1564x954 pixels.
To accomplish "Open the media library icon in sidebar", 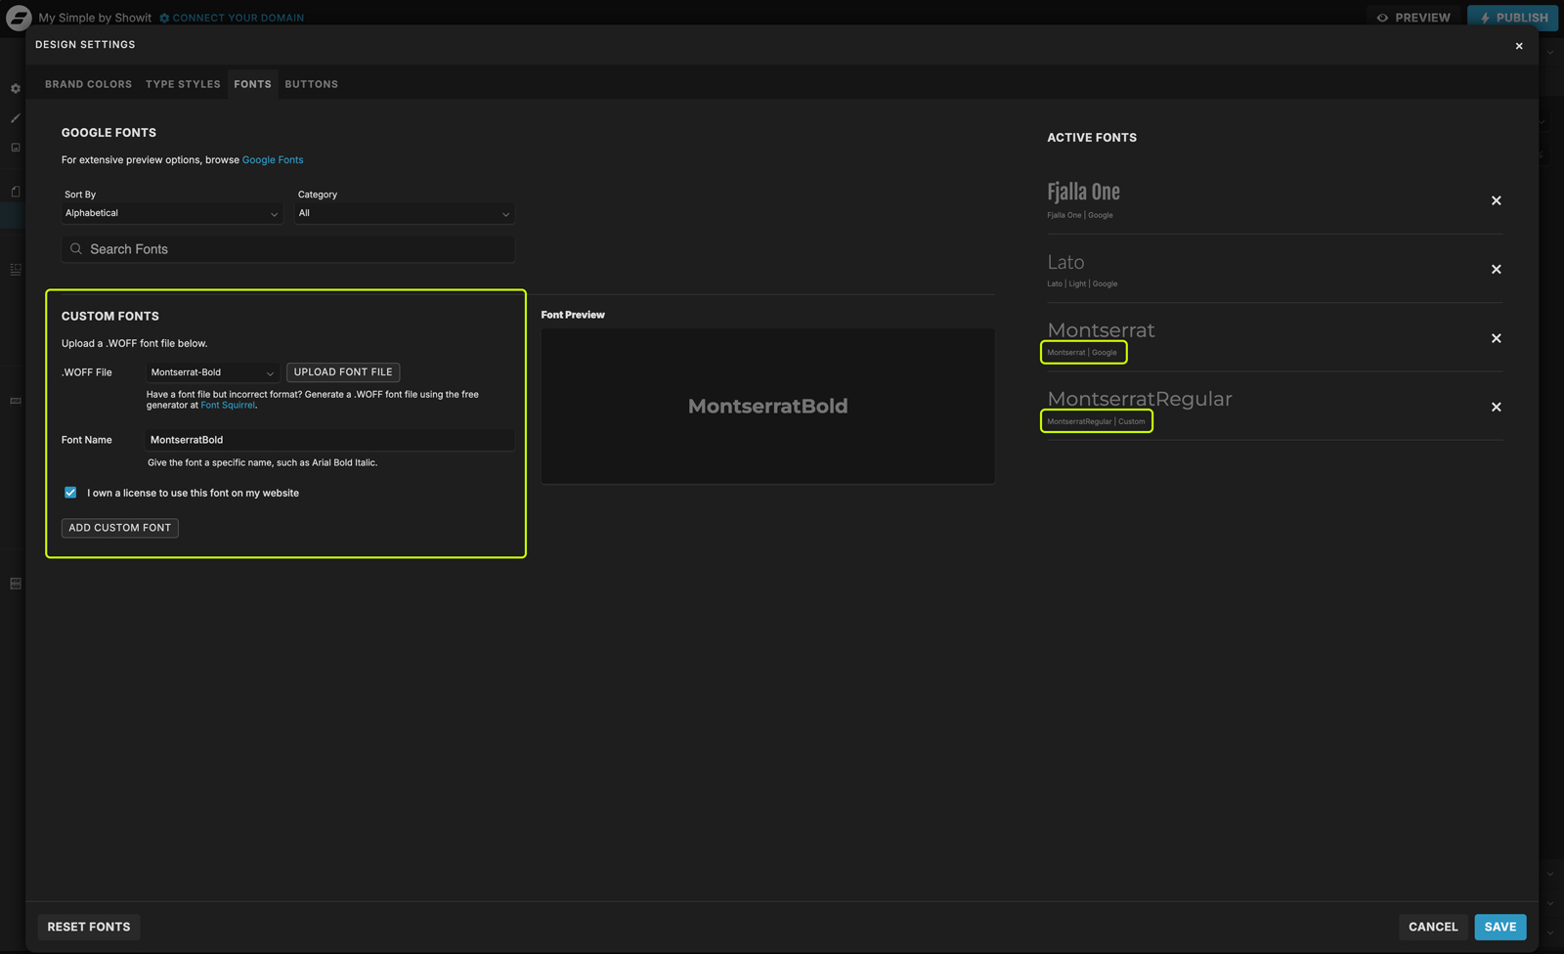I will [x=15, y=147].
